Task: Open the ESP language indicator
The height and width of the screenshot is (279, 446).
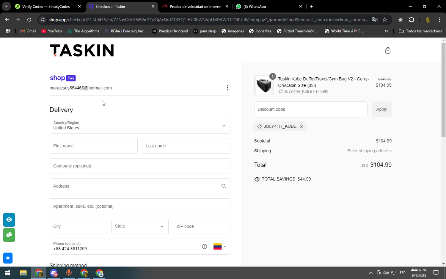Action: coord(403,273)
